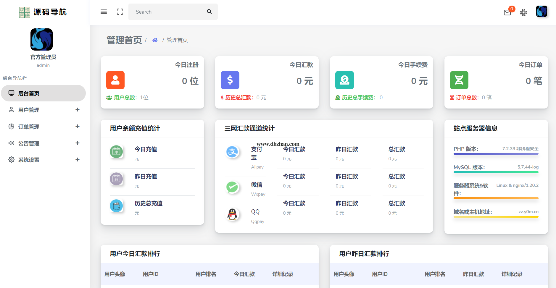
Task: Click the orange 今日注册 user icon
Action: (115, 80)
